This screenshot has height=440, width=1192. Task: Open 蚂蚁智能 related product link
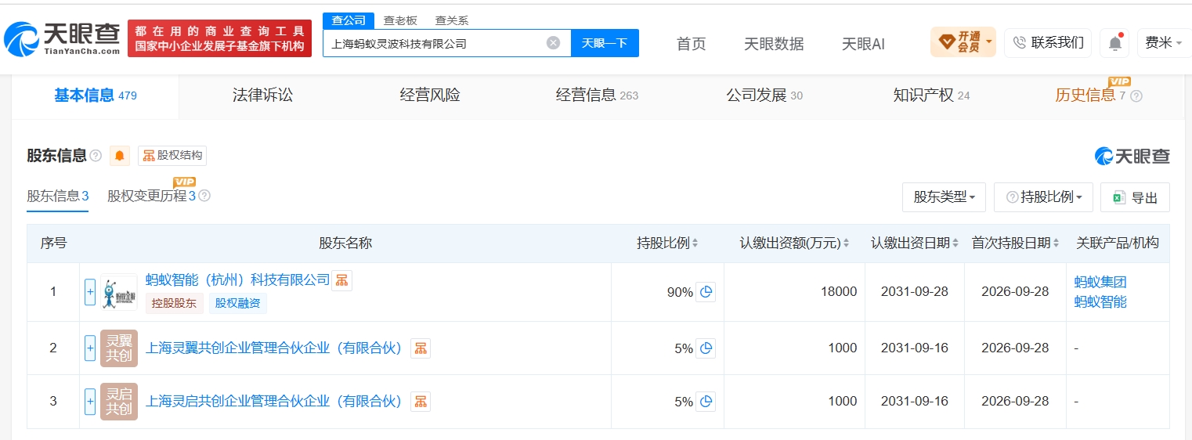point(1100,301)
